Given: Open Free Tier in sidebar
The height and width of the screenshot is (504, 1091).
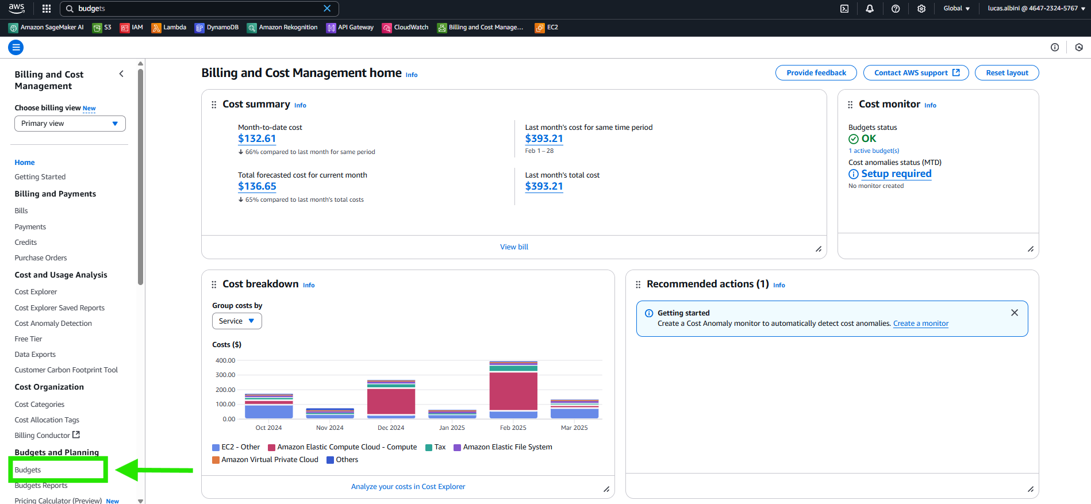Looking at the screenshot, I should [28, 339].
